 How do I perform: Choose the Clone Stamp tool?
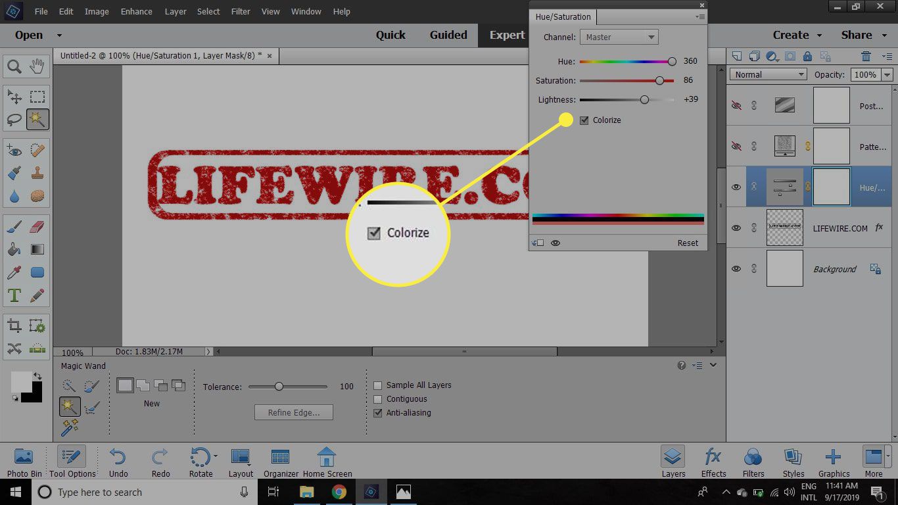(37, 174)
